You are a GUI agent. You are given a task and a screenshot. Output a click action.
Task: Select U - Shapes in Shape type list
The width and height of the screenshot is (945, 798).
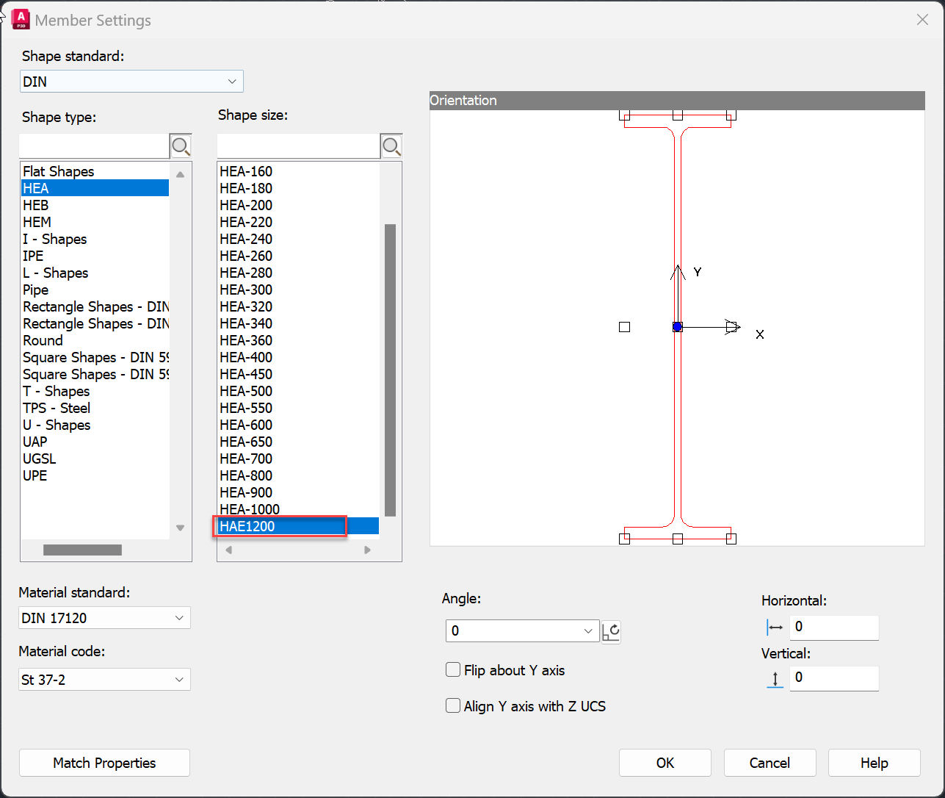[95, 425]
